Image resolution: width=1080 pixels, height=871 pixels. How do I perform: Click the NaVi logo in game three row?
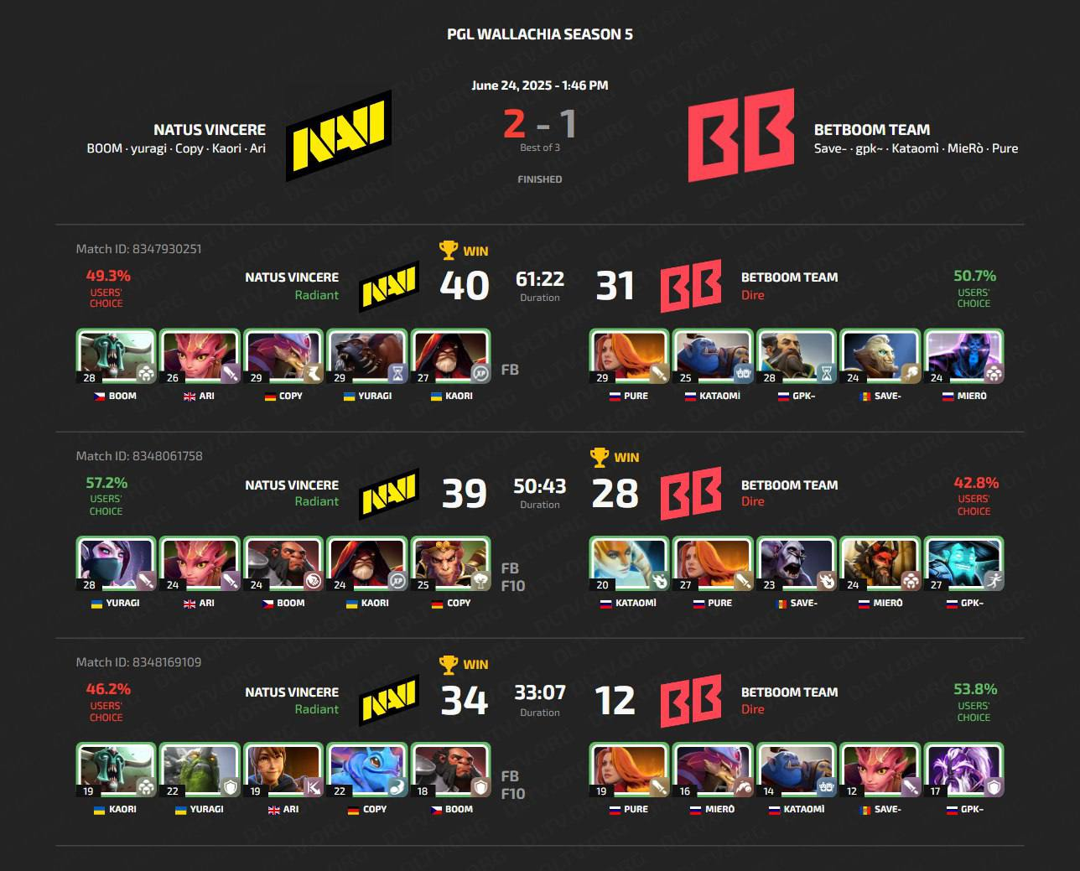pyautogui.click(x=389, y=701)
